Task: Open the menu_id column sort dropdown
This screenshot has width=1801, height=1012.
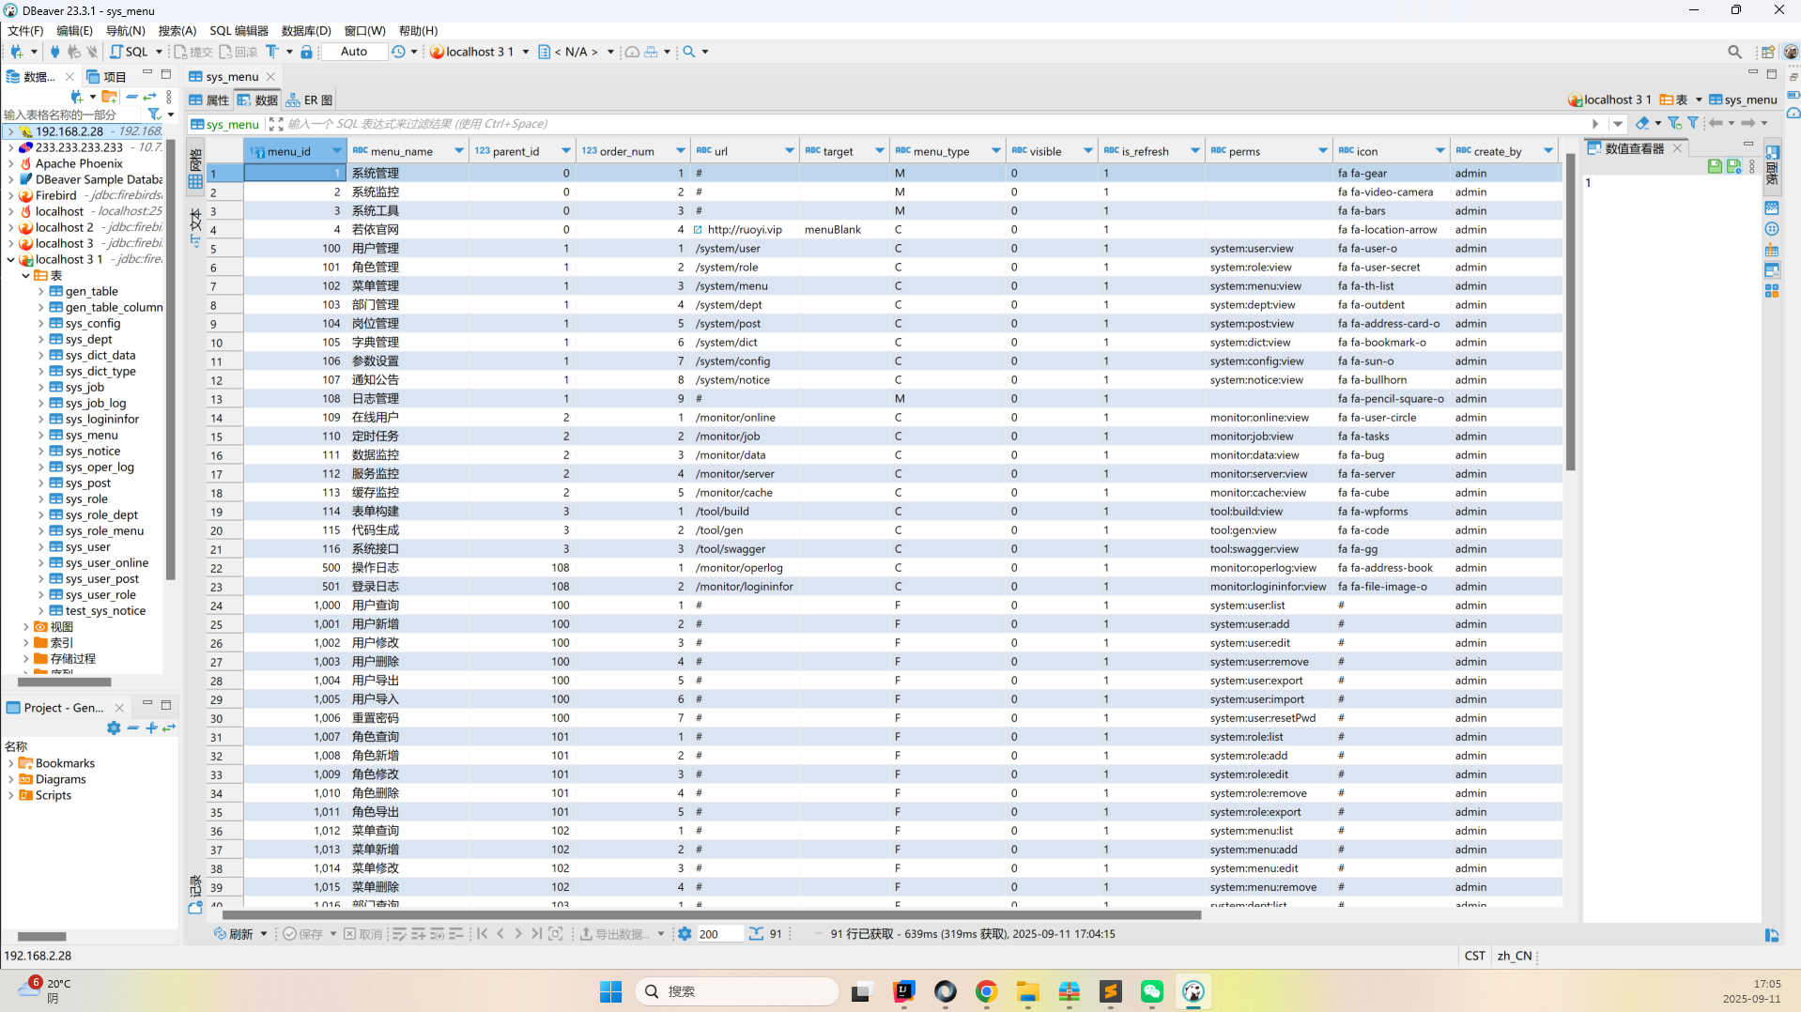Action: (x=336, y=151)
